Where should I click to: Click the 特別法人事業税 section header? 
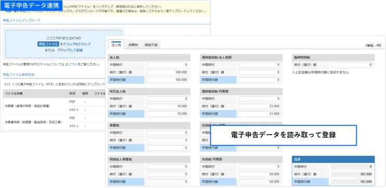coord(149,160)
